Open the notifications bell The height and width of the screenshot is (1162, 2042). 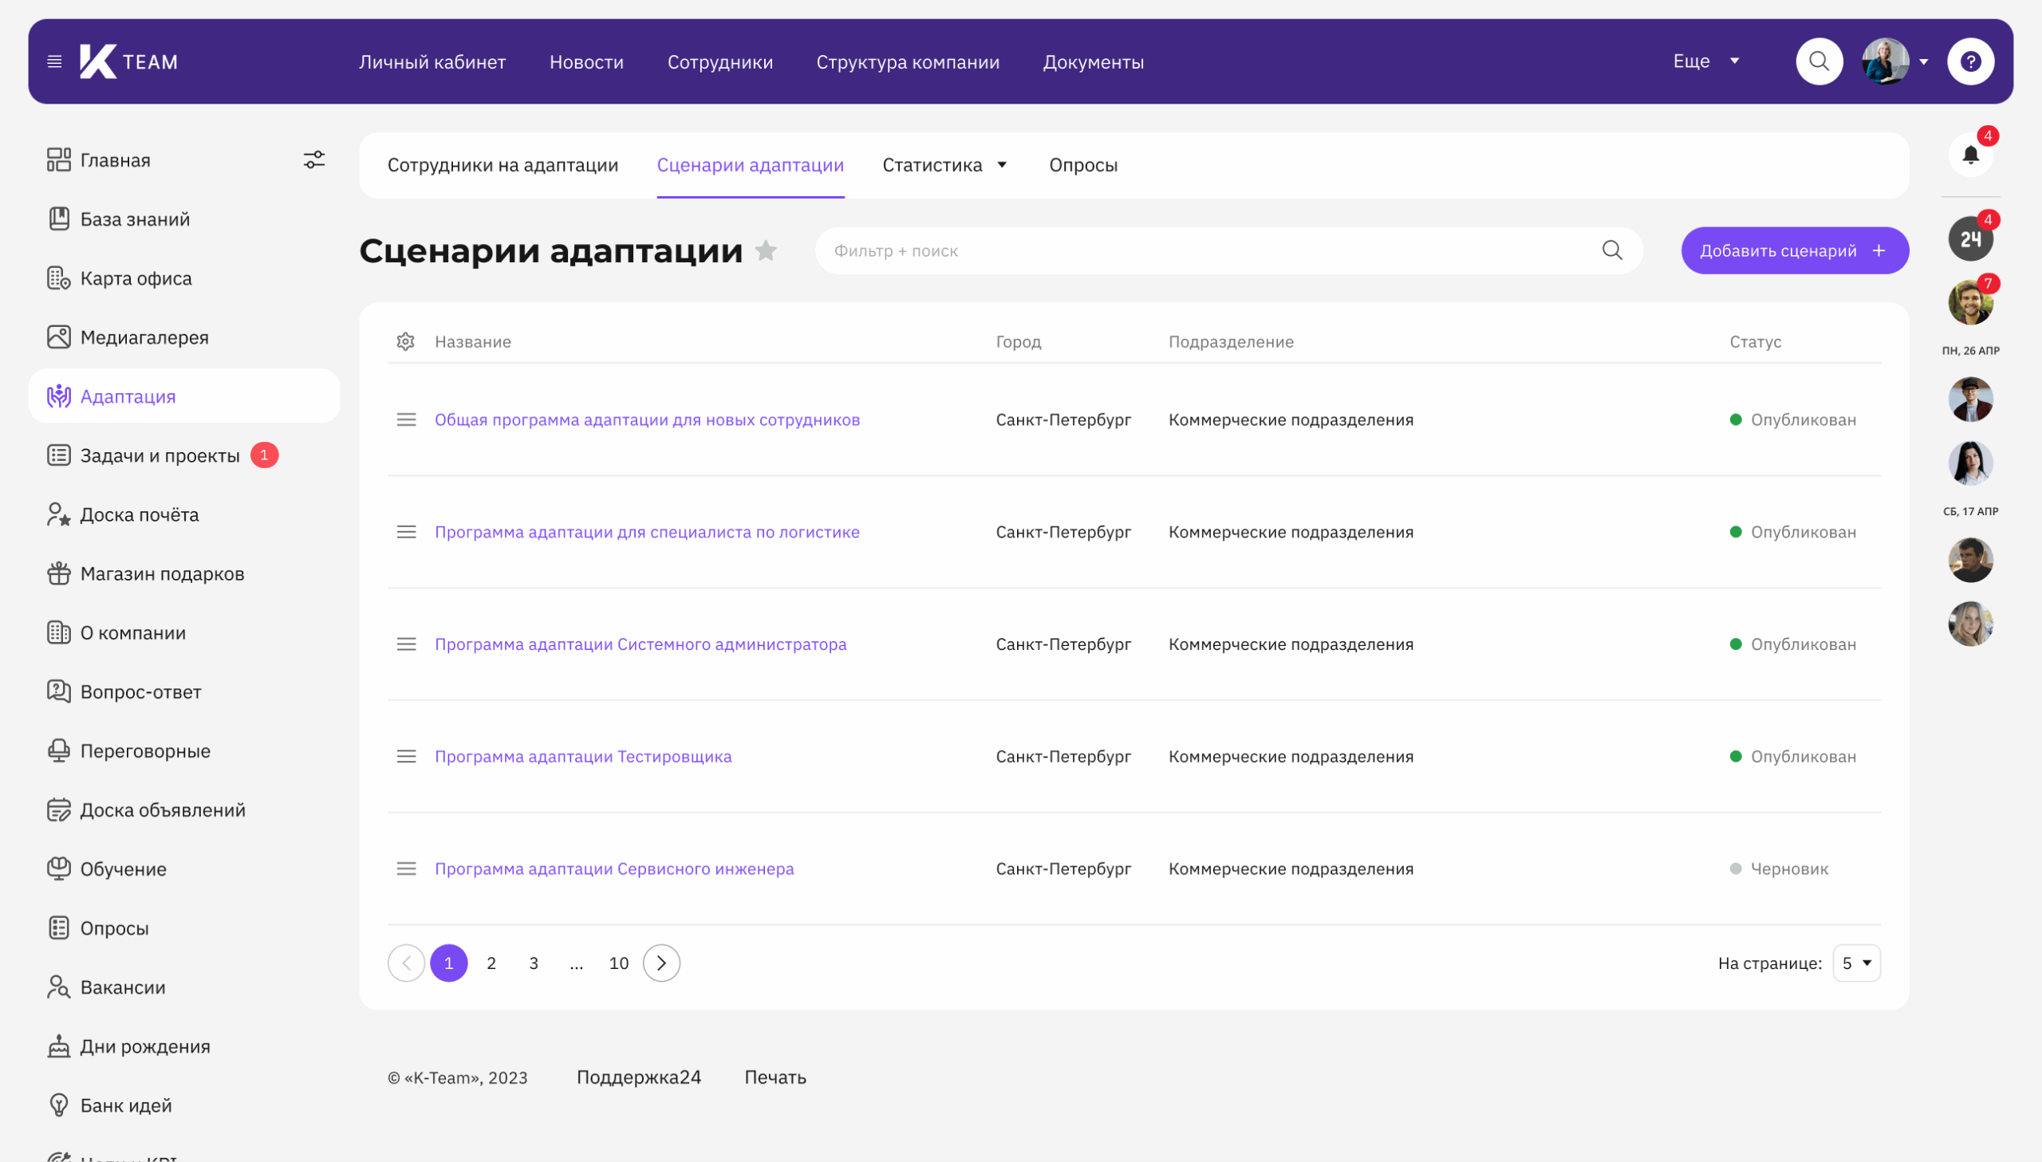click(x=1970, y=155)
